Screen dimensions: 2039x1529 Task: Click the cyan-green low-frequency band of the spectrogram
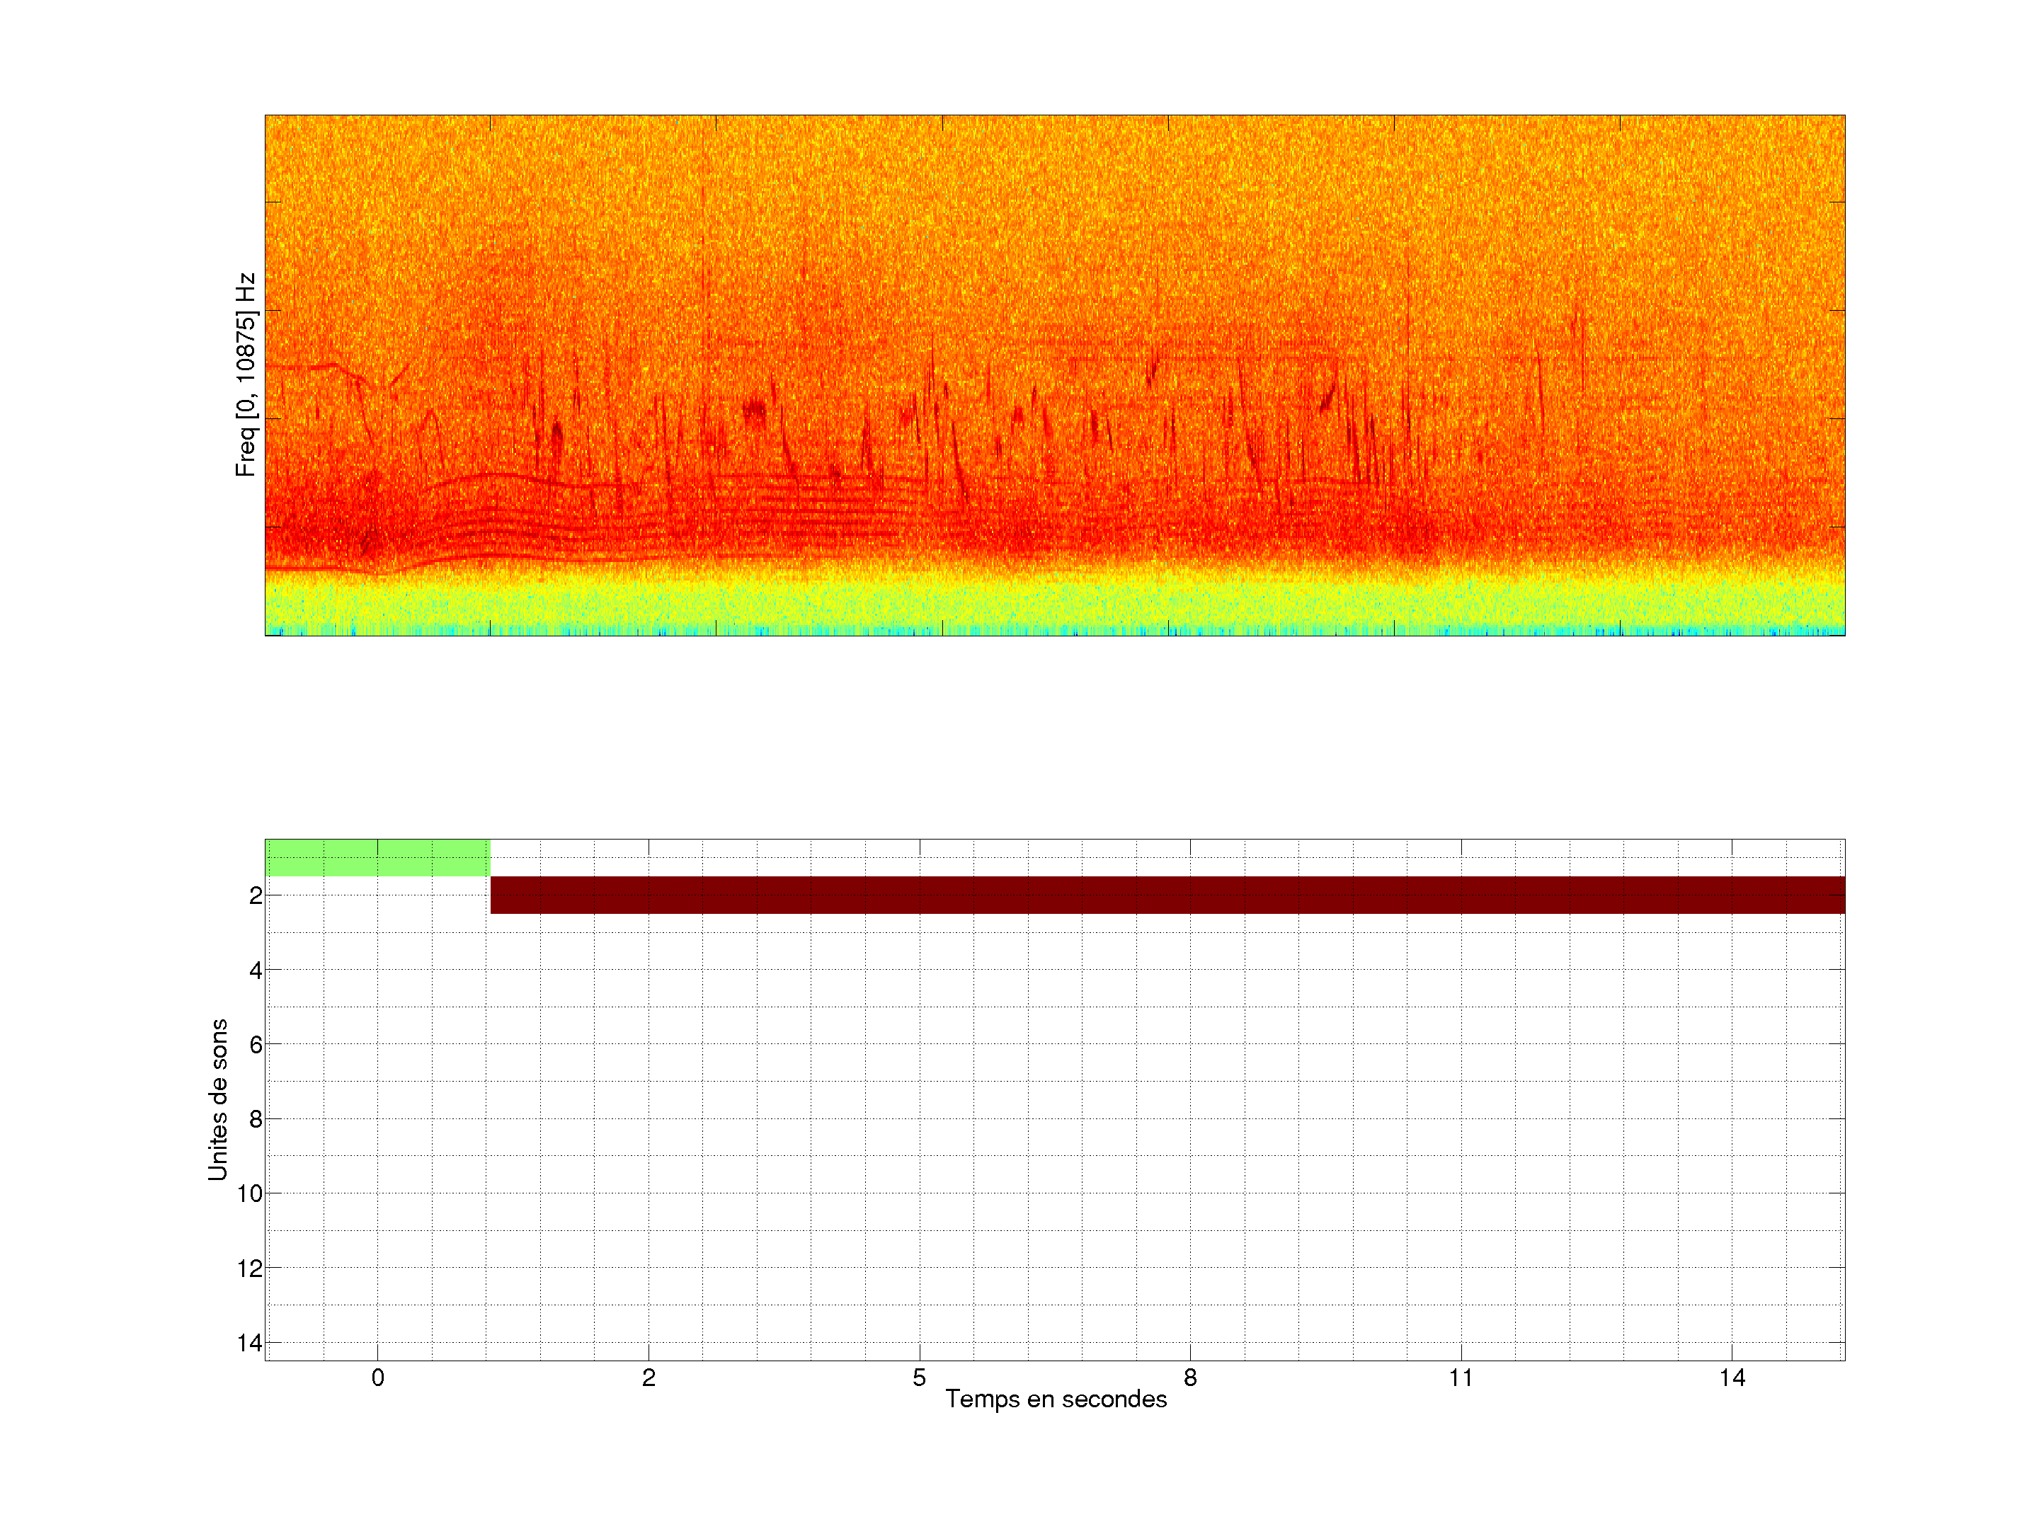tap(1056, 608)
